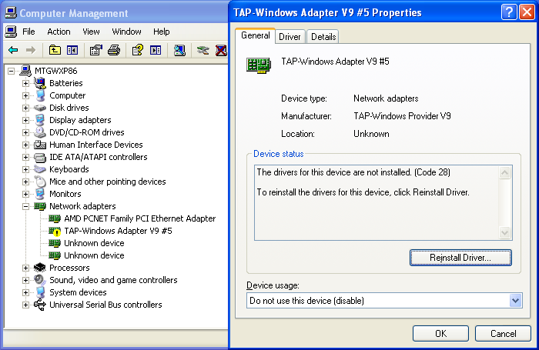Click the context help question mark button

click(509, 13)
